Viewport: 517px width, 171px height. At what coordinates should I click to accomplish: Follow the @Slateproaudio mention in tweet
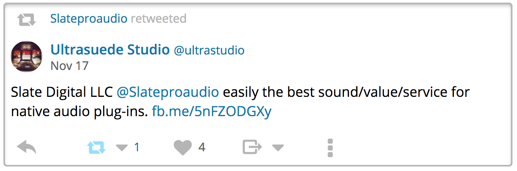click(167, 92)
